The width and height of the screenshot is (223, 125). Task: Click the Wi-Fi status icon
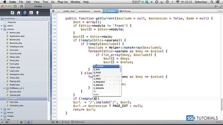click(177, 2)
